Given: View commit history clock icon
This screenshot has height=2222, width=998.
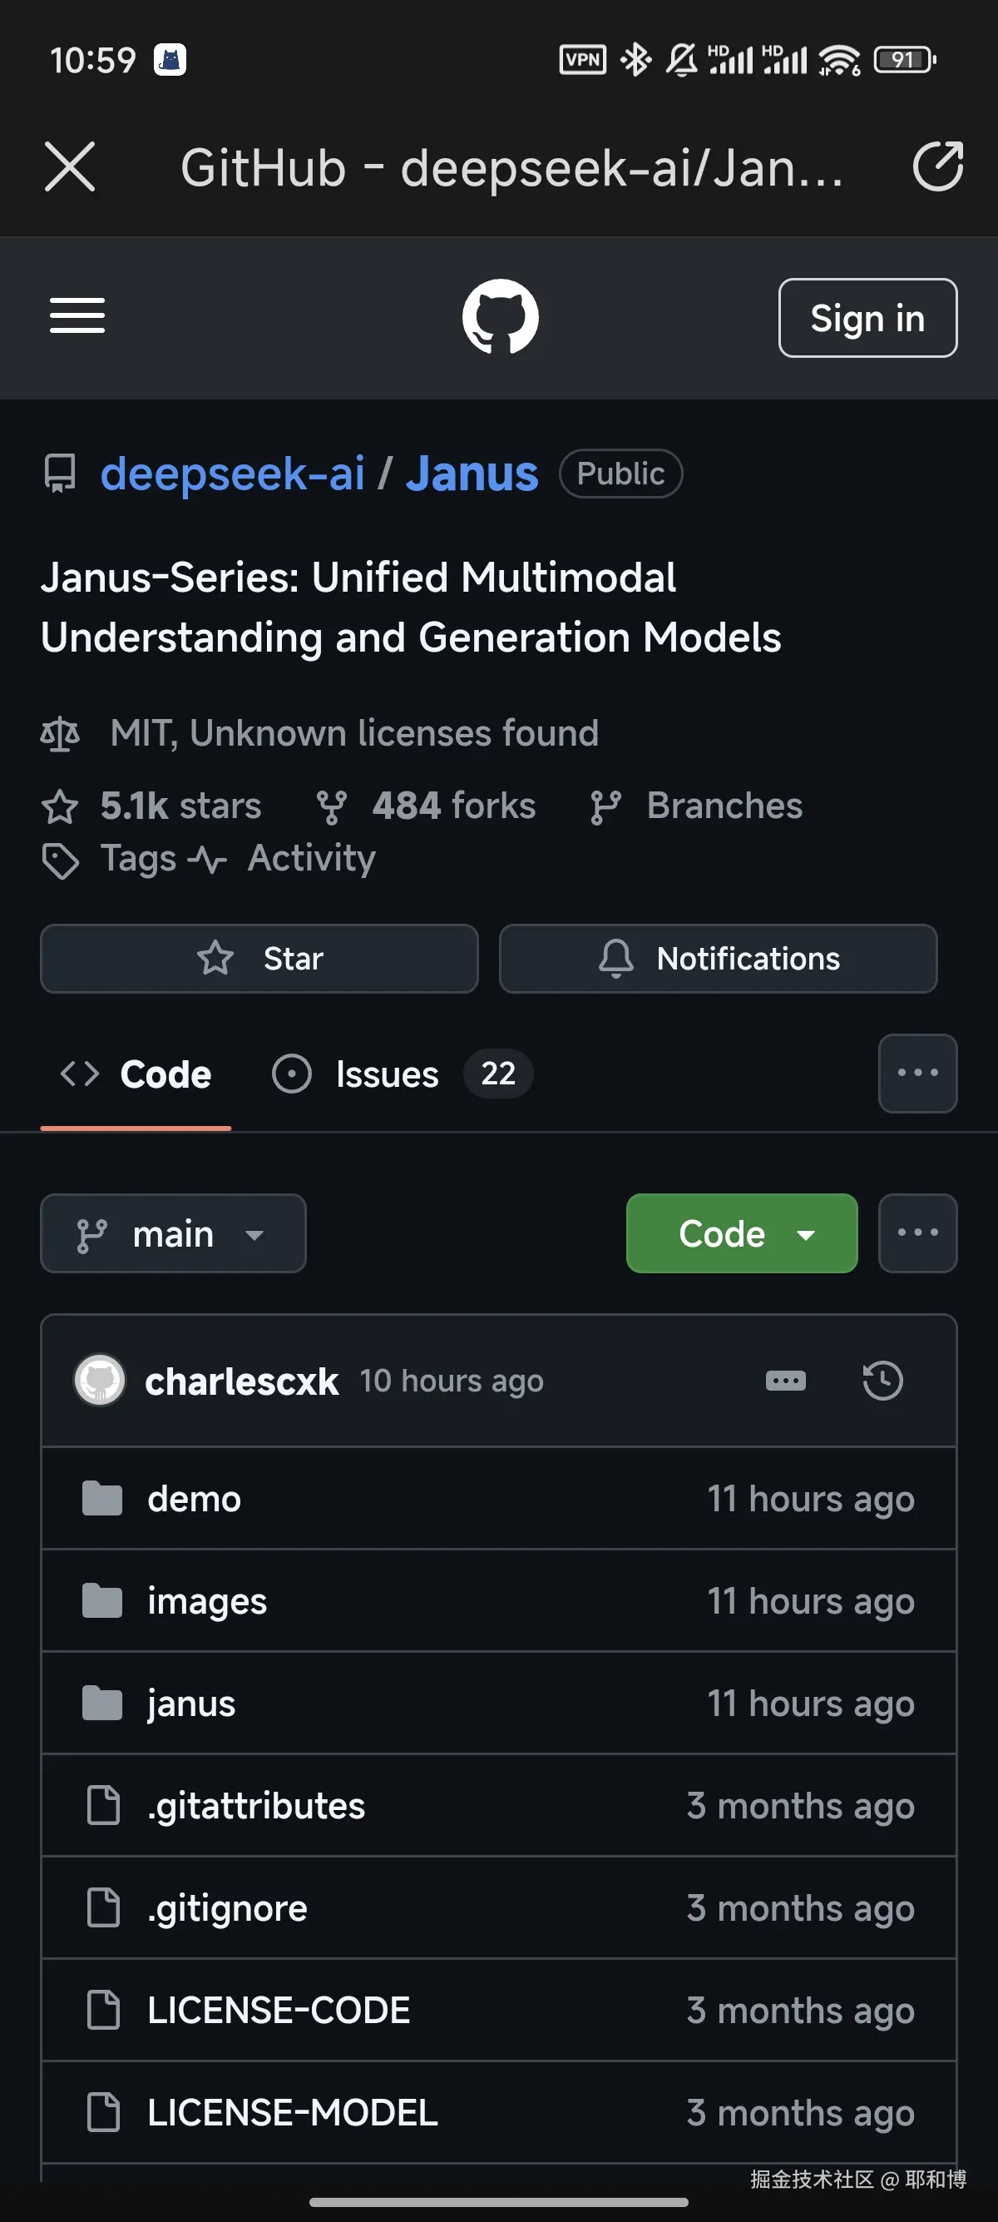Looking at the screenshot, I should pyautogui.click(x=882, y=1380).
